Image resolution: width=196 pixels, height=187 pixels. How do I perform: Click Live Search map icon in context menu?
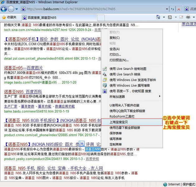click(105, 69)
